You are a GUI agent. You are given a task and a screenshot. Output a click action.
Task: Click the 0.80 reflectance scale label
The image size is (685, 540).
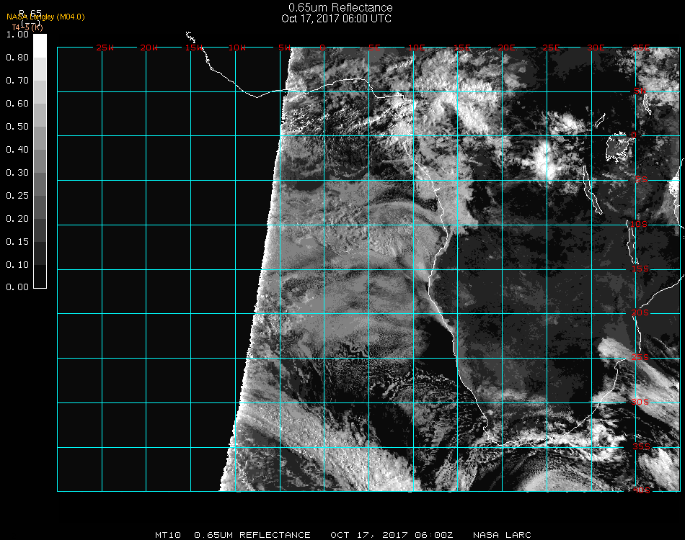(17, 58)
